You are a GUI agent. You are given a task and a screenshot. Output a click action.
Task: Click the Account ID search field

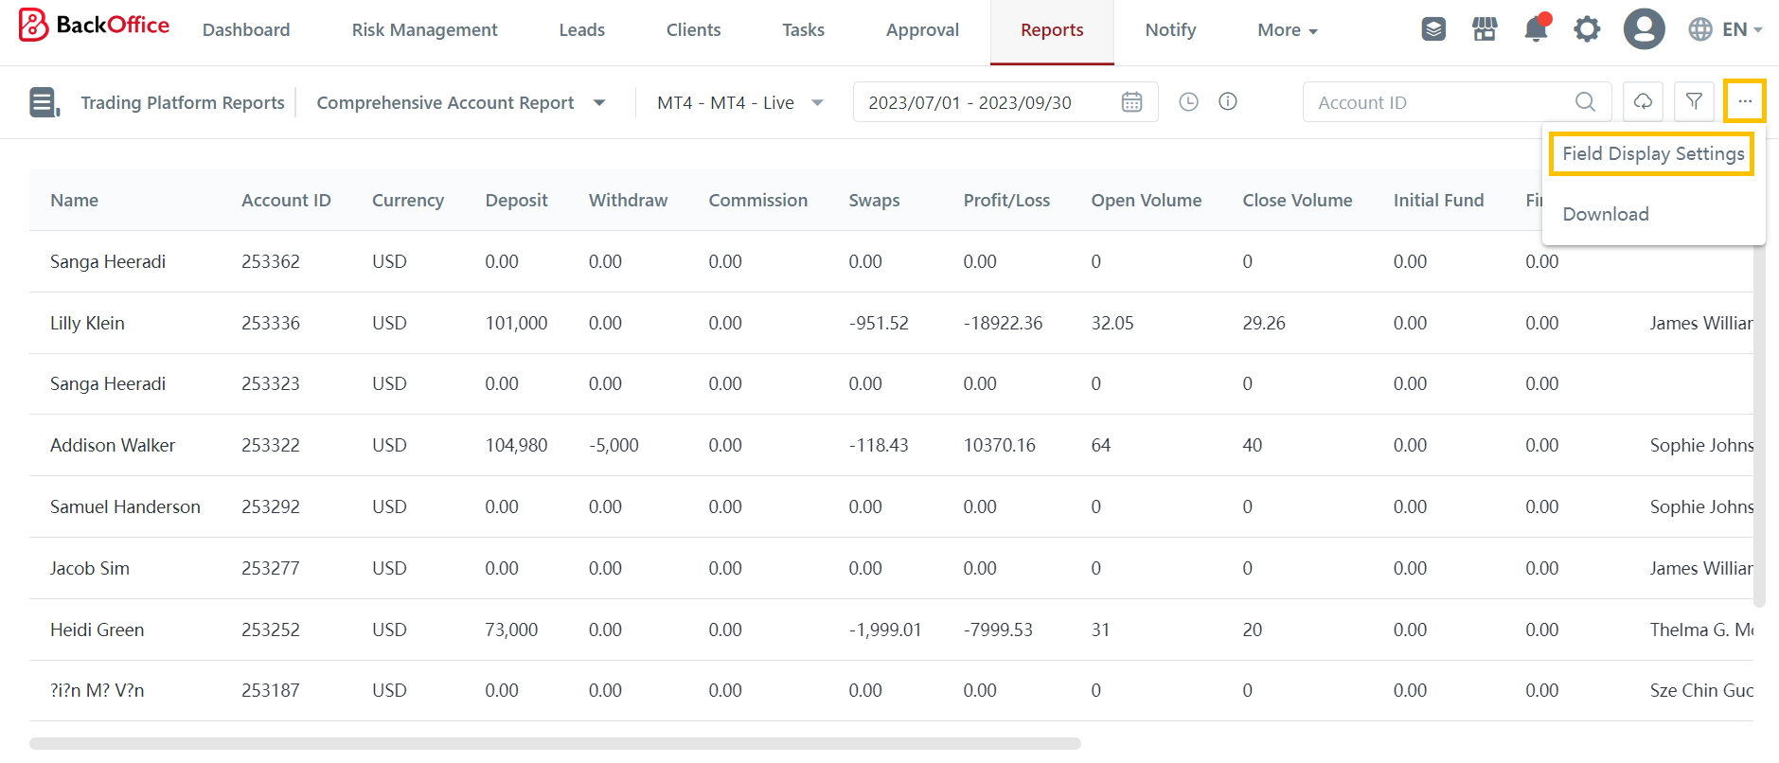pyautogui.click(x=1439, y=102)
